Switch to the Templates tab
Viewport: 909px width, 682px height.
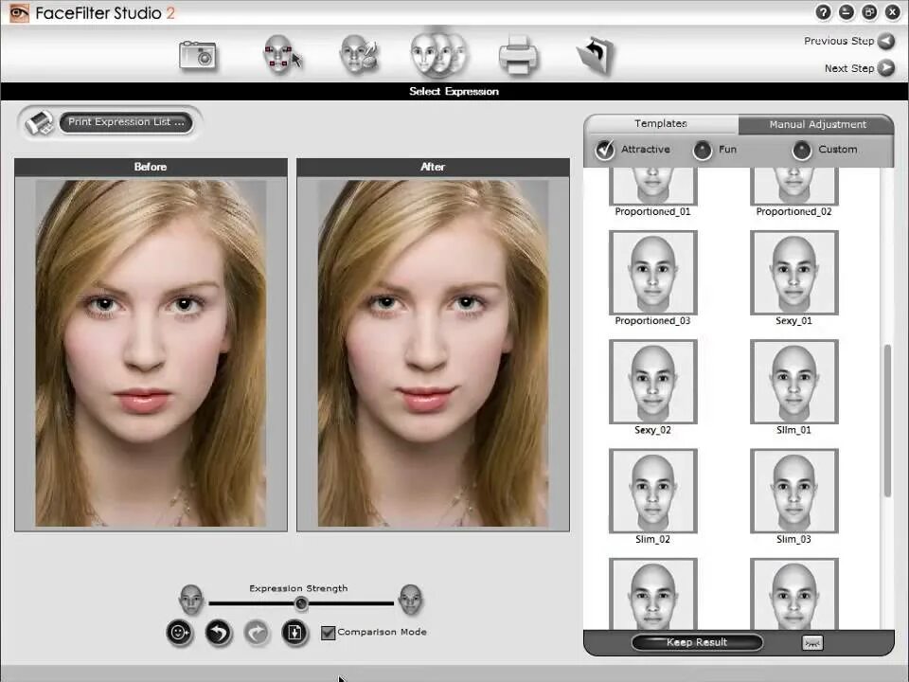coord(660,123)
